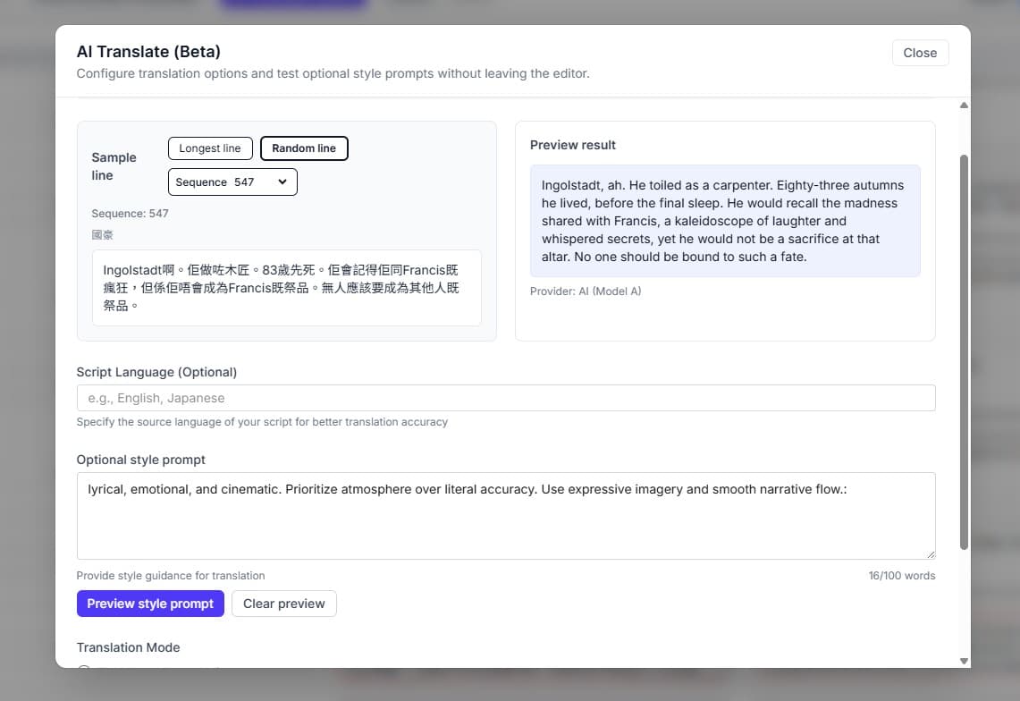Click the dialog's vertical scrollbar thumb
The width and height of the screenshot is (1020, 701).
coord(964,349)
